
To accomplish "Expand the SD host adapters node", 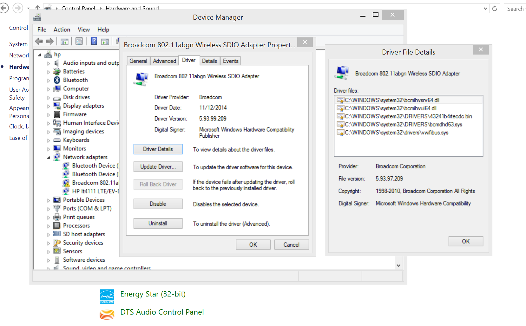I will pos(49,235).
